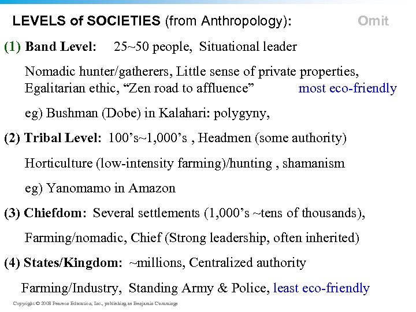
Task: Click the gray 'Omit' label
Action: (x=373, y=21)
